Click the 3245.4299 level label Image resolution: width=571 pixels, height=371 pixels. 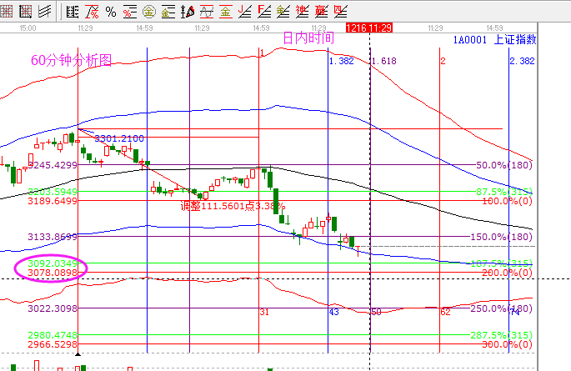click(x=53, y=165)
